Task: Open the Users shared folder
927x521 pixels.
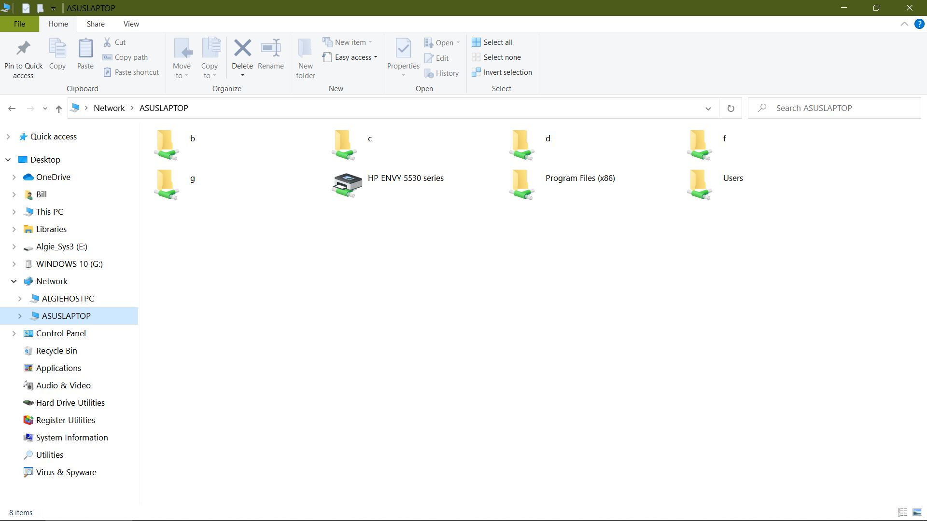Action: (x=700, y=184)
